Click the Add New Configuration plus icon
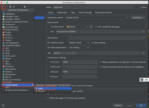Viewport: 149px width, 108px height. click(3, 7)
